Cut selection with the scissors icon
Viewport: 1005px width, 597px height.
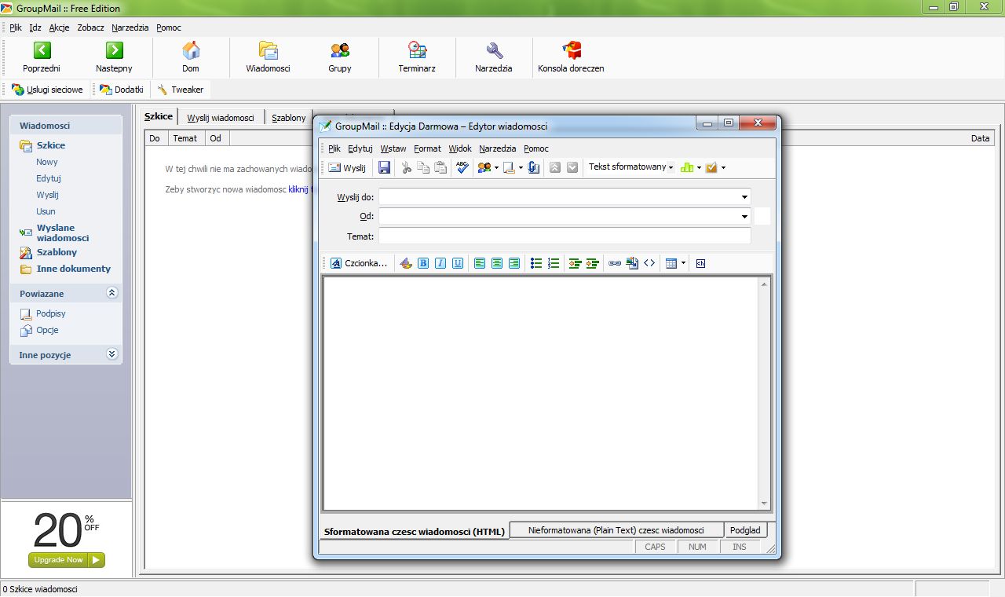coord(407,167)
